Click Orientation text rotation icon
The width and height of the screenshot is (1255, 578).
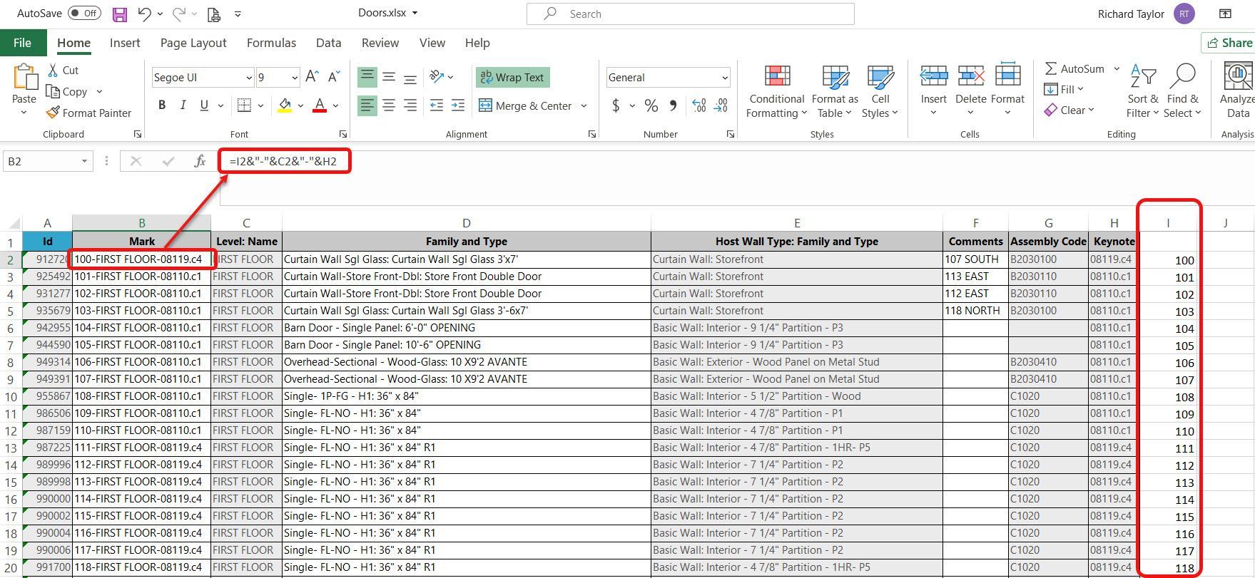click(437, 77)
